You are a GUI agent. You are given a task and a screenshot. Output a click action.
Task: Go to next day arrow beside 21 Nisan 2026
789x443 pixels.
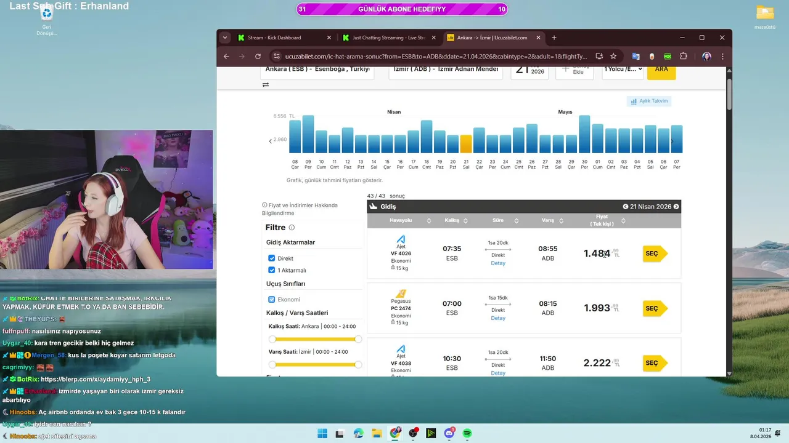[x=676, y=207]
